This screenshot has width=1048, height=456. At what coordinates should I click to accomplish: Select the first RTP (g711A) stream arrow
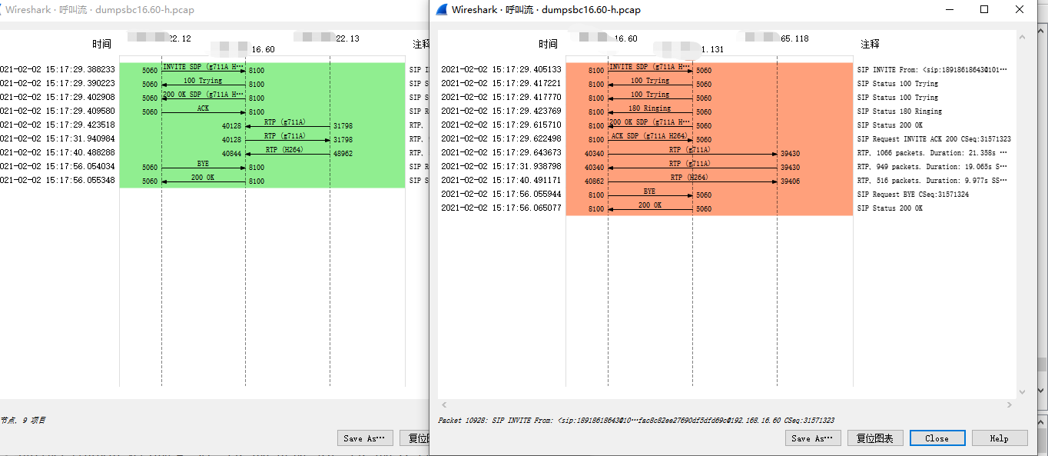691,153
